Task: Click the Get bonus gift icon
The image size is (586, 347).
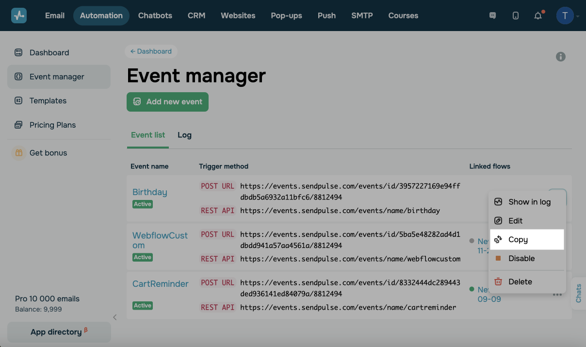Action: click(x=18, y=153)
